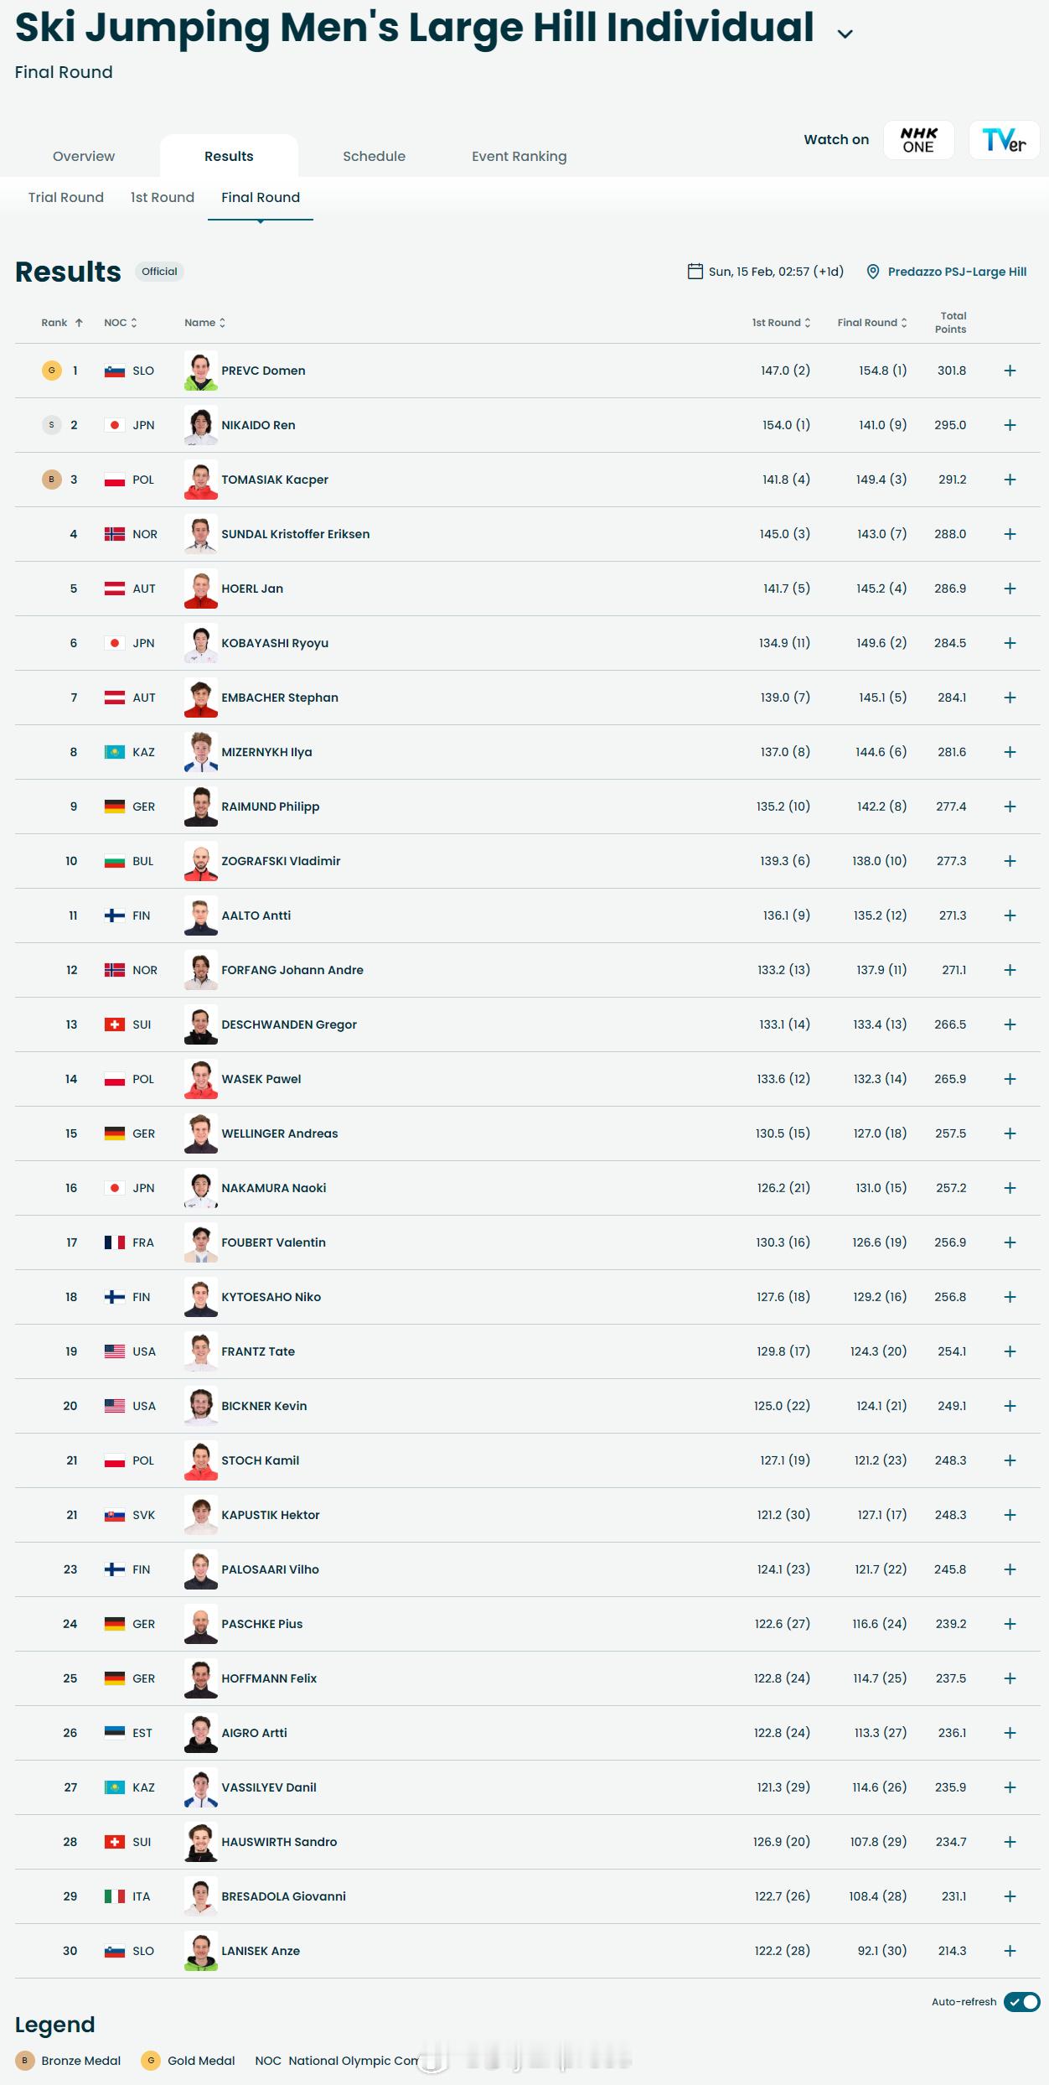Open the NHK ONE broadcaster logo

pos(918,139)
